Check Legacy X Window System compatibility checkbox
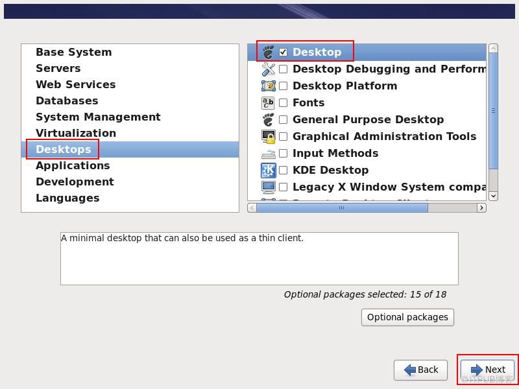This screenshot has height=389, width=519. coord(283,187)
